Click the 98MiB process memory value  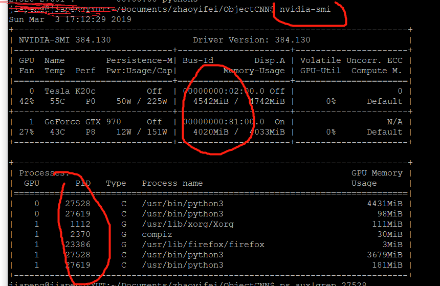(x=390, y=214)
